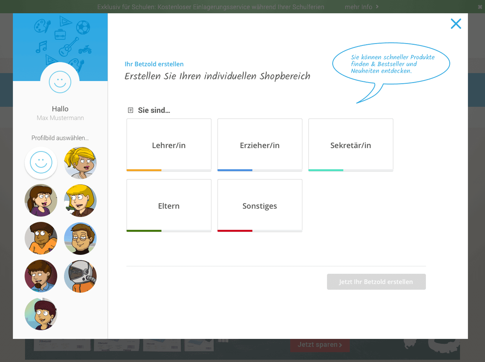The width and height of the screenshot is (485, 362).
Task: Select the Erzieher/in role card
Action: pos(260,145)
